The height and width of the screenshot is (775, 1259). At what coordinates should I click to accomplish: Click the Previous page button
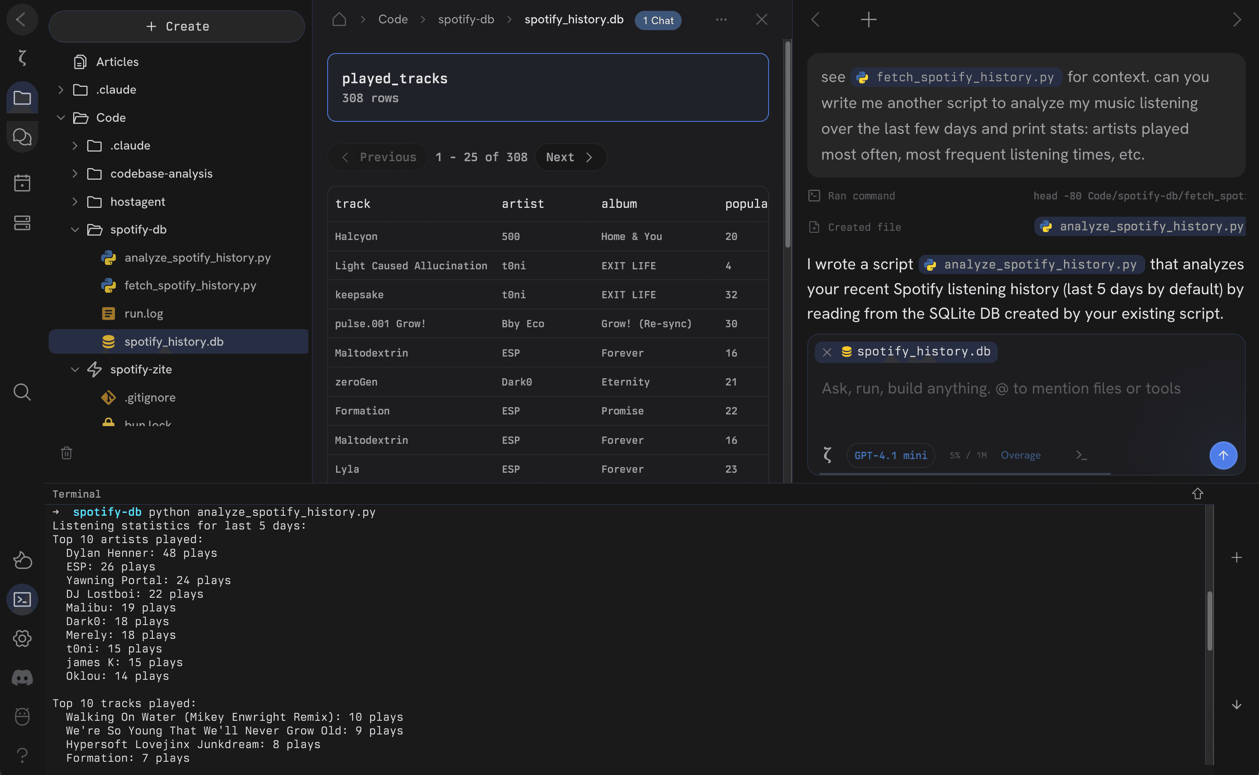pyautogui.click(x=377, y=157)
